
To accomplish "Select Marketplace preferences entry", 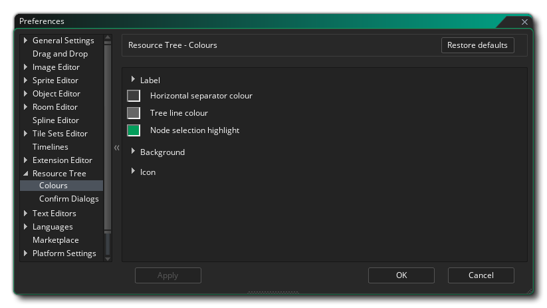I will 55,240.
